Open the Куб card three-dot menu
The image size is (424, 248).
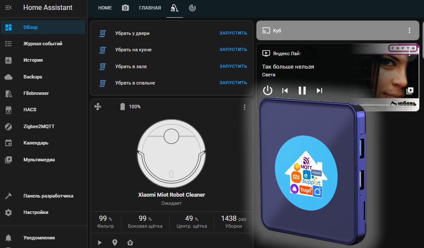click(409, 31)
